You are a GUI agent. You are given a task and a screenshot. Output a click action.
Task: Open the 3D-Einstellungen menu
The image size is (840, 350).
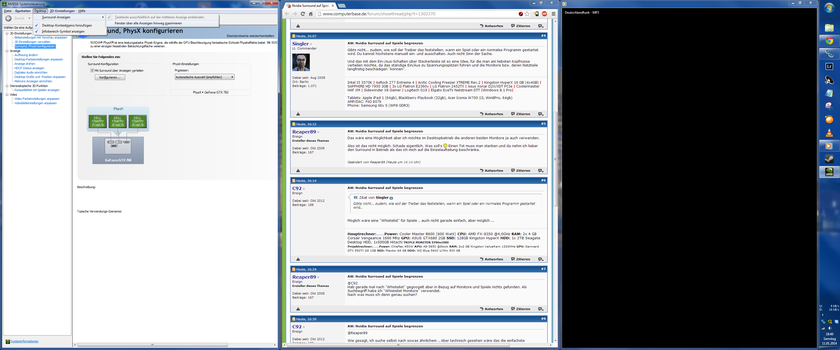coord(62,11)
